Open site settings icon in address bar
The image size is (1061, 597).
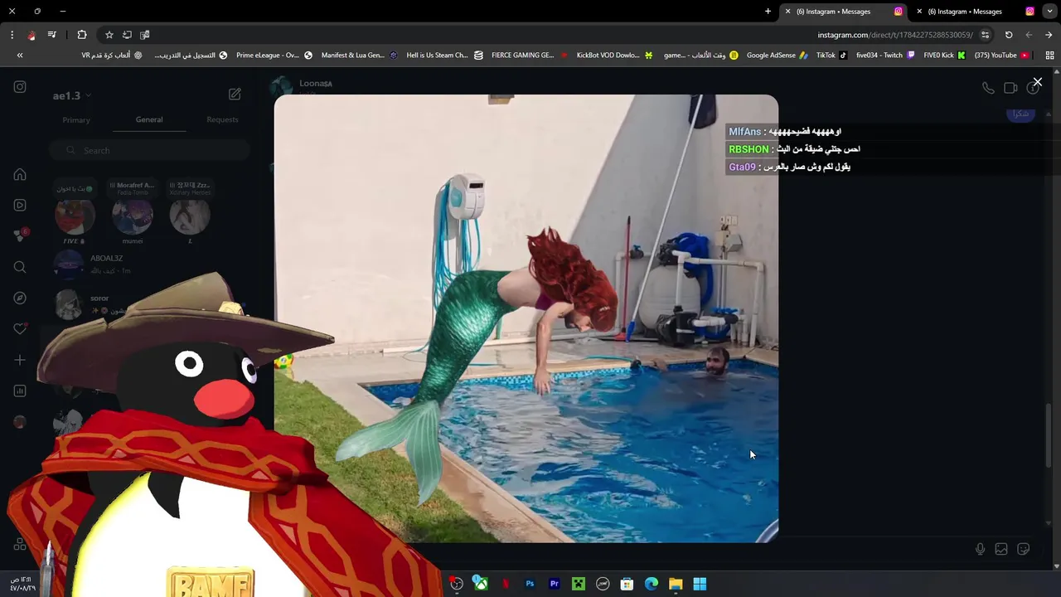point(985,35)
